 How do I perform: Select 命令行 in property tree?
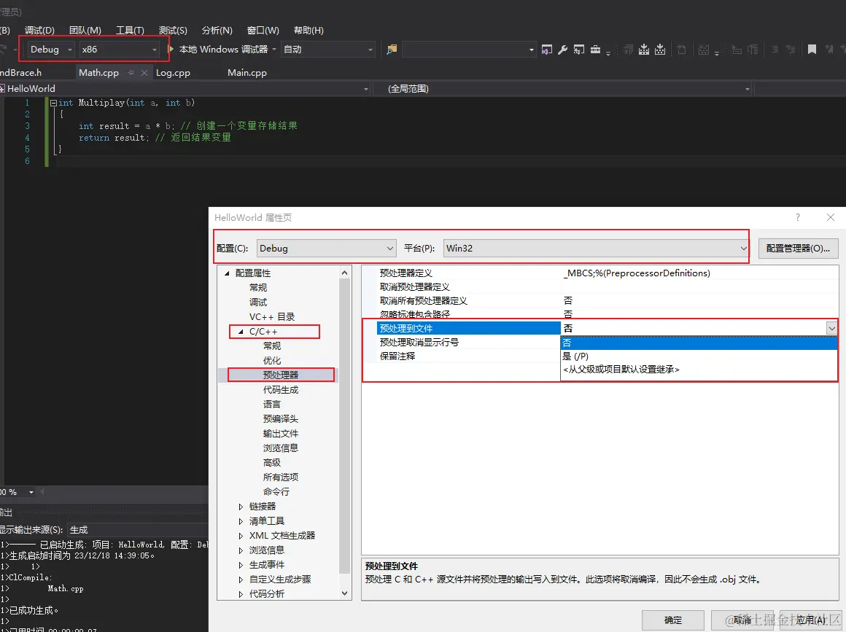click(276, 491)
